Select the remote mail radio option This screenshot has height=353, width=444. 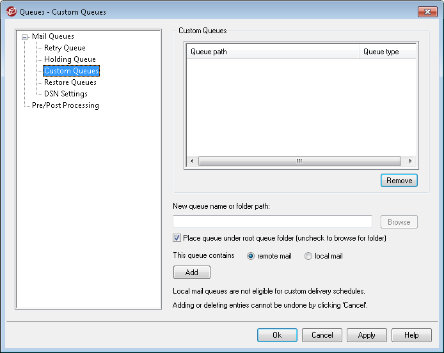[251, 256]
